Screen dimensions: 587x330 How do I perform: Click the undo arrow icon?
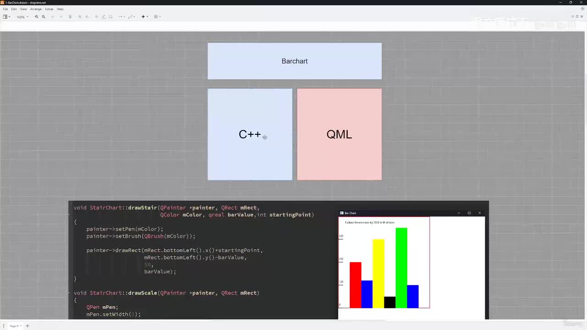click(53, 17)
